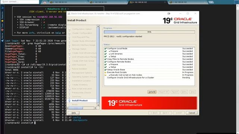
Task: Click check icon beside Configure Remote Nodes
Action: point(105,62)
